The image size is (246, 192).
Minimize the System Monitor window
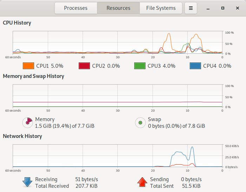208,8
